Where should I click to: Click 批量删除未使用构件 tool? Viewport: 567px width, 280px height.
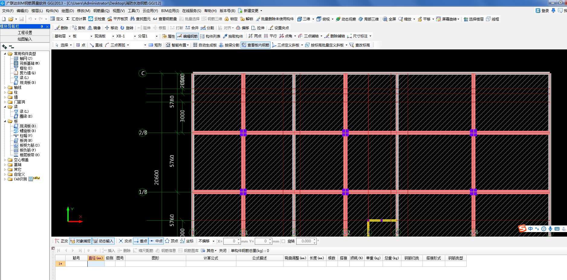click(275, 19)
